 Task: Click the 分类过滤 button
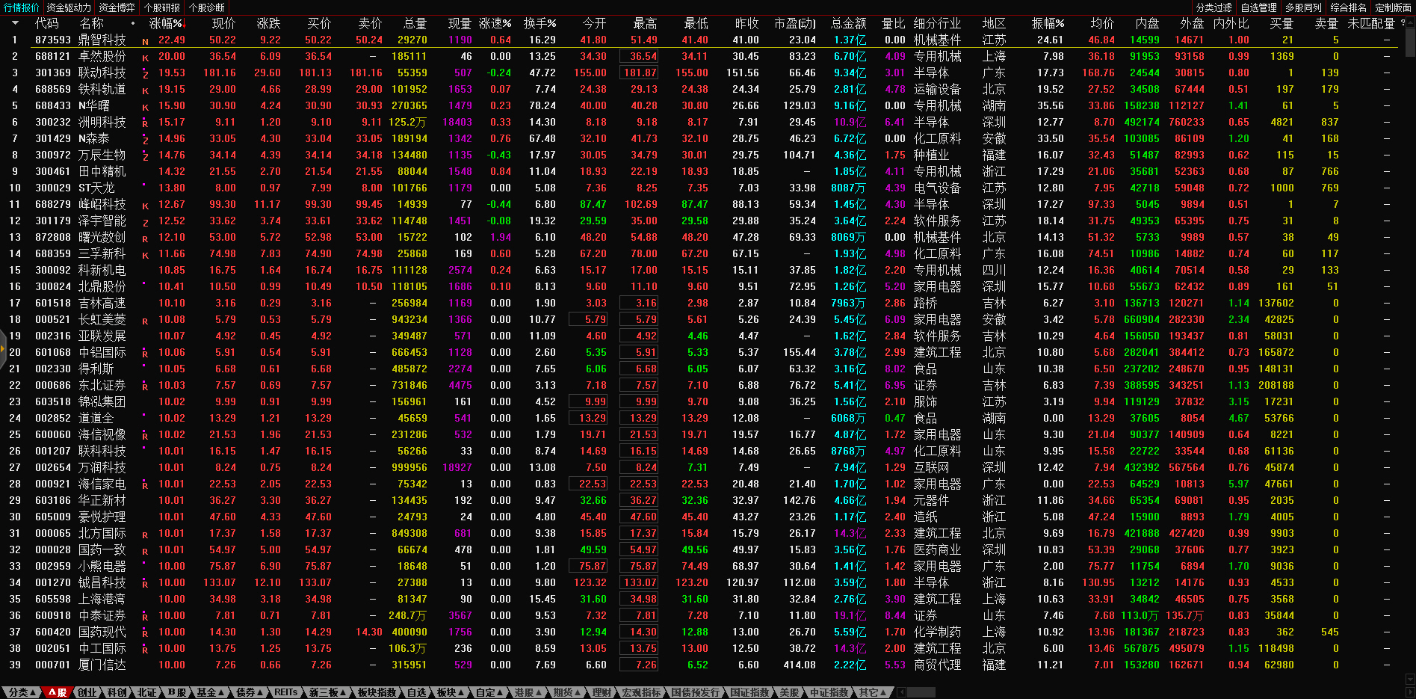[x=1214, y=7]
